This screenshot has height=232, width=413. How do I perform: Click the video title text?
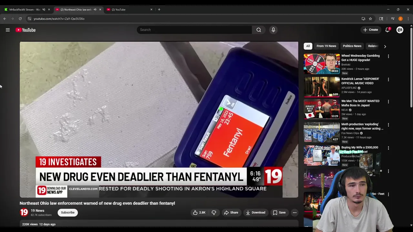[97, 203]
